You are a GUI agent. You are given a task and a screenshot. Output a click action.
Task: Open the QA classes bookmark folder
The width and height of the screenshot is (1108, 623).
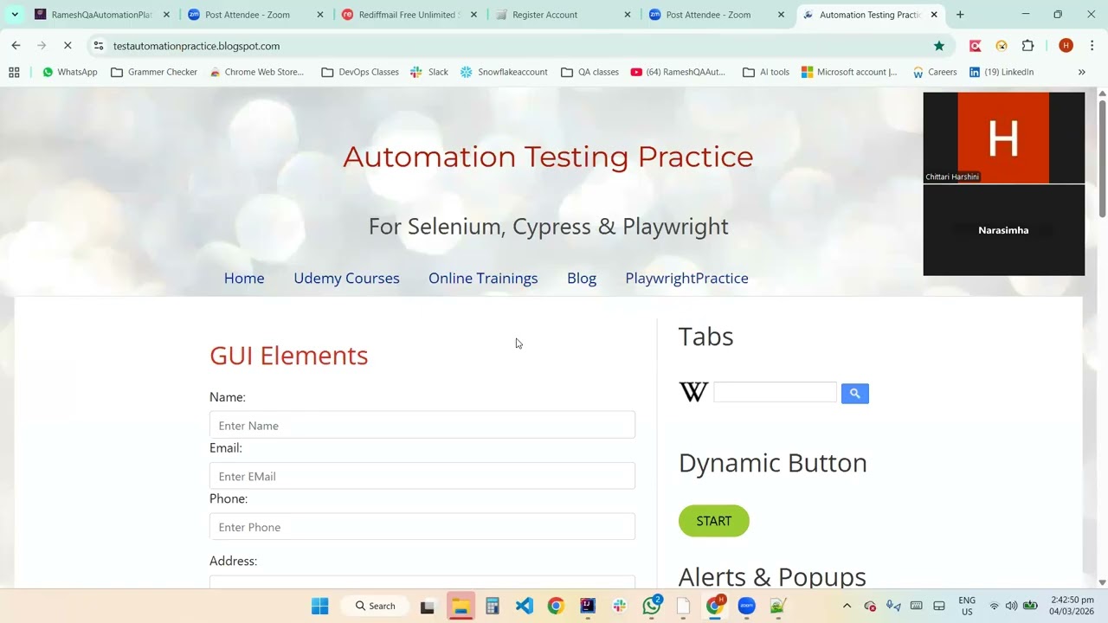click(x=589, y=72)
